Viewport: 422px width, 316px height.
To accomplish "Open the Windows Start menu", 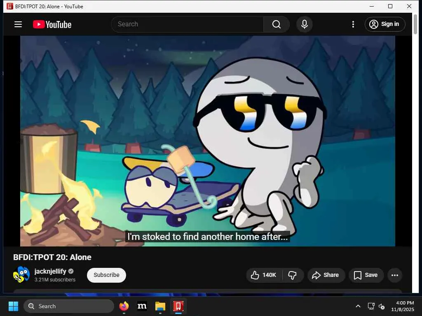I will [13, 306].
